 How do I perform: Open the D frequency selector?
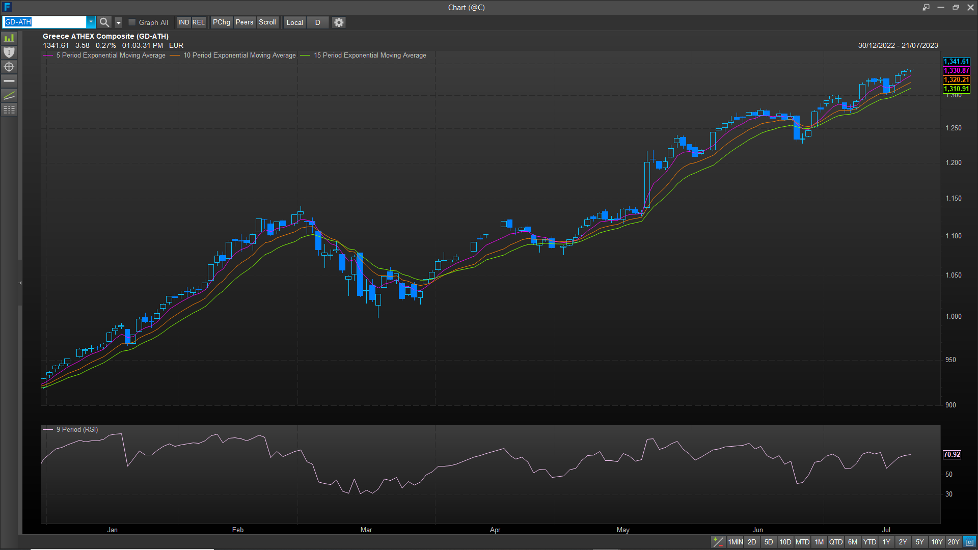pos(317,22)
